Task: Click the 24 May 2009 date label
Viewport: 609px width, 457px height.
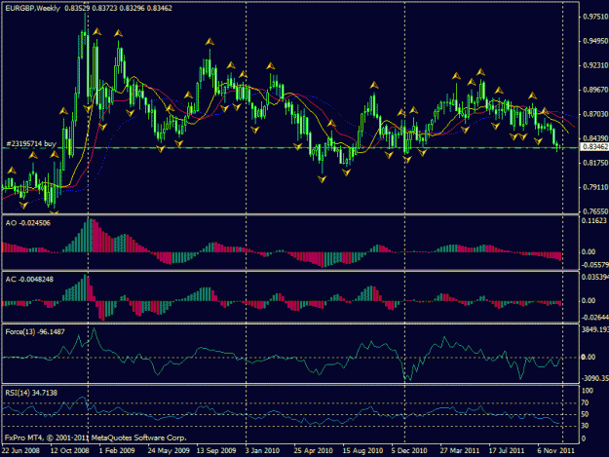Action: (x=169, y=451)
